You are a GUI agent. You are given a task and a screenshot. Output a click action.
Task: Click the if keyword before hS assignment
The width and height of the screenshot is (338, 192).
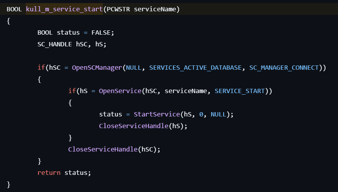tap(72, 91)
